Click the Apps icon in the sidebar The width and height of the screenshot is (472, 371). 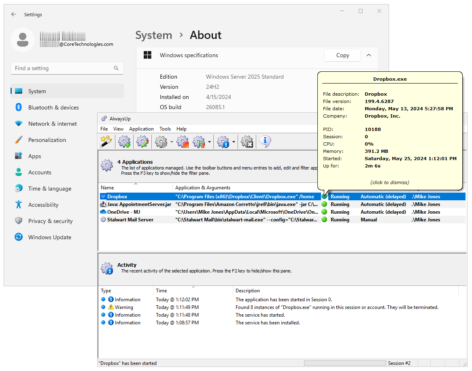19,156
